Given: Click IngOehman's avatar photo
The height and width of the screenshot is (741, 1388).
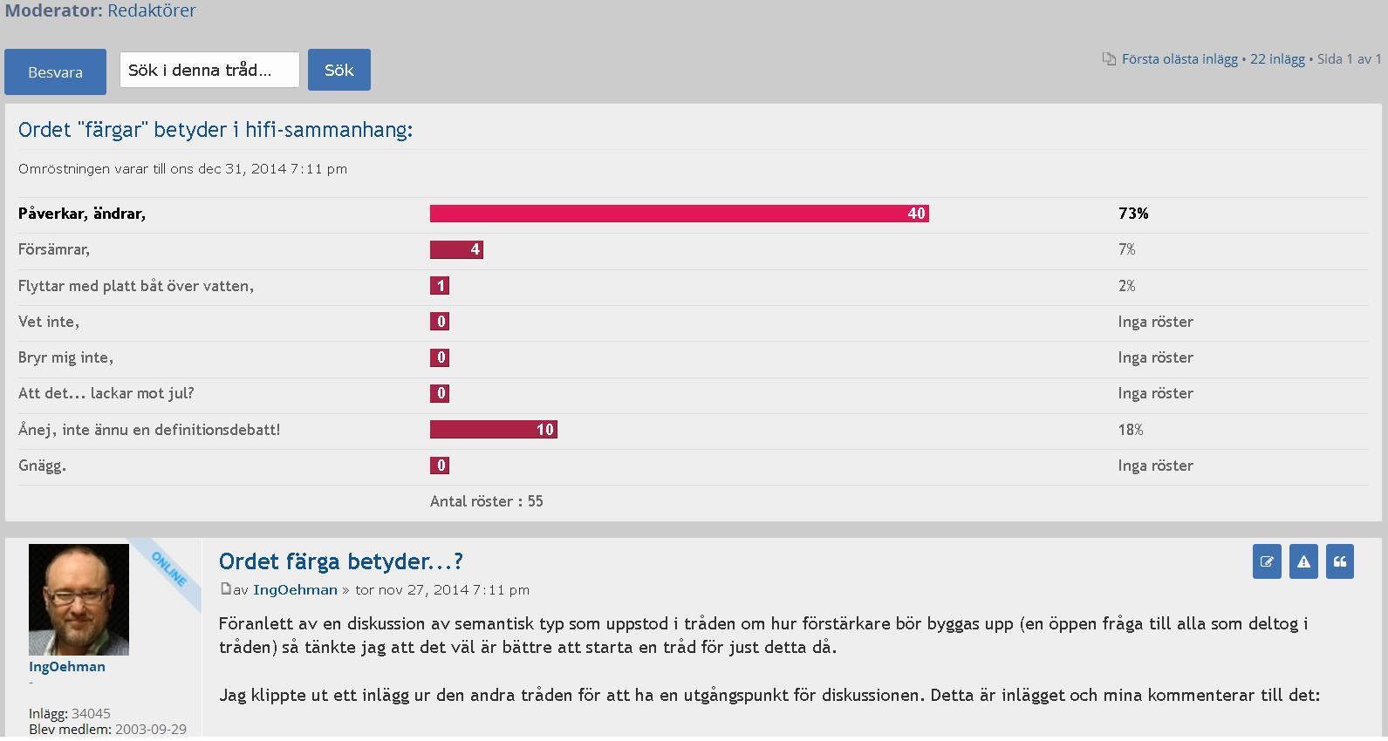Looking at the screenshot, I should (79, 600).
